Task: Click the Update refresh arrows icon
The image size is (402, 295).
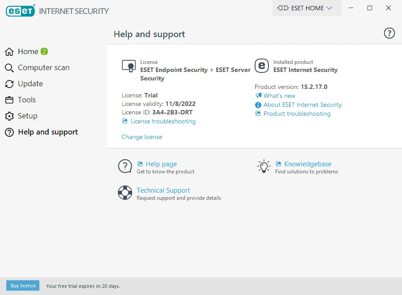Action: pos(9,84)
